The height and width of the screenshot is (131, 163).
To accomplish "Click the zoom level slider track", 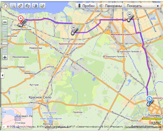I will (x=5, y=40).
